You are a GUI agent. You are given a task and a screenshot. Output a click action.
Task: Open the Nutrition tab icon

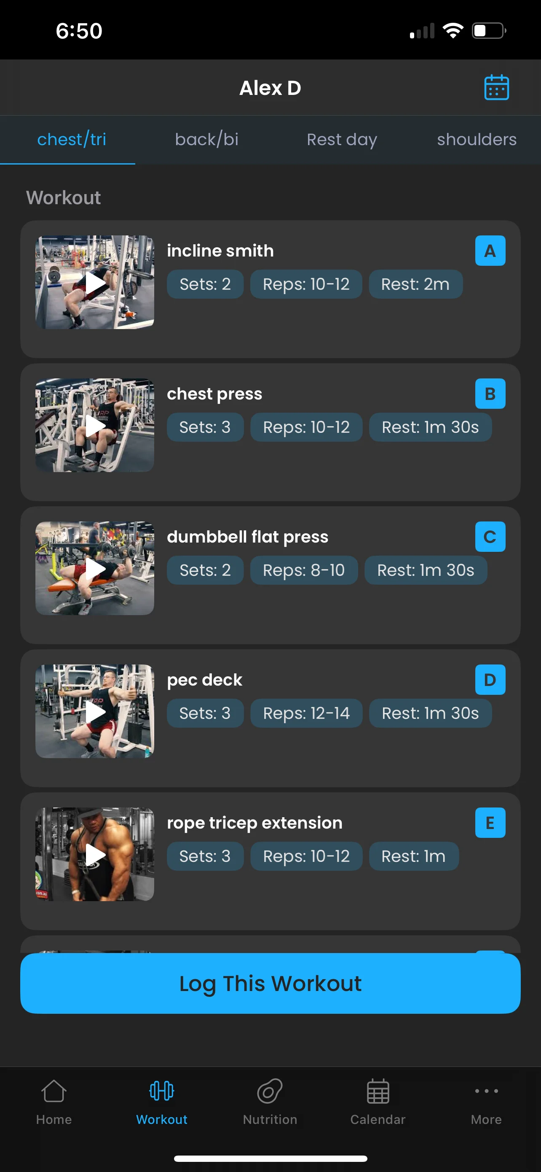(x=270, y=1091)
